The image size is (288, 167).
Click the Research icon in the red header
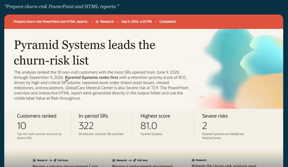[97, 22]
